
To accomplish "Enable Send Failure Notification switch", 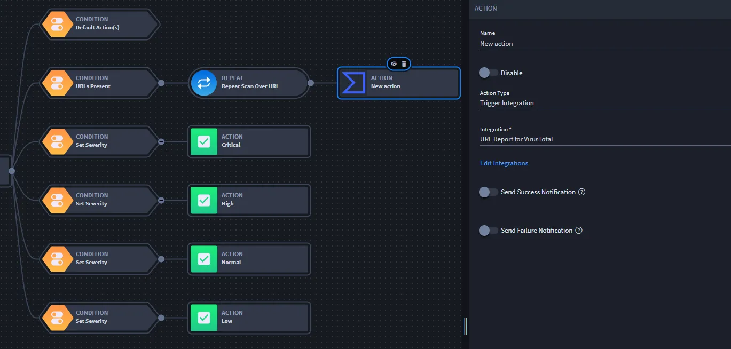I will (489, 231).
